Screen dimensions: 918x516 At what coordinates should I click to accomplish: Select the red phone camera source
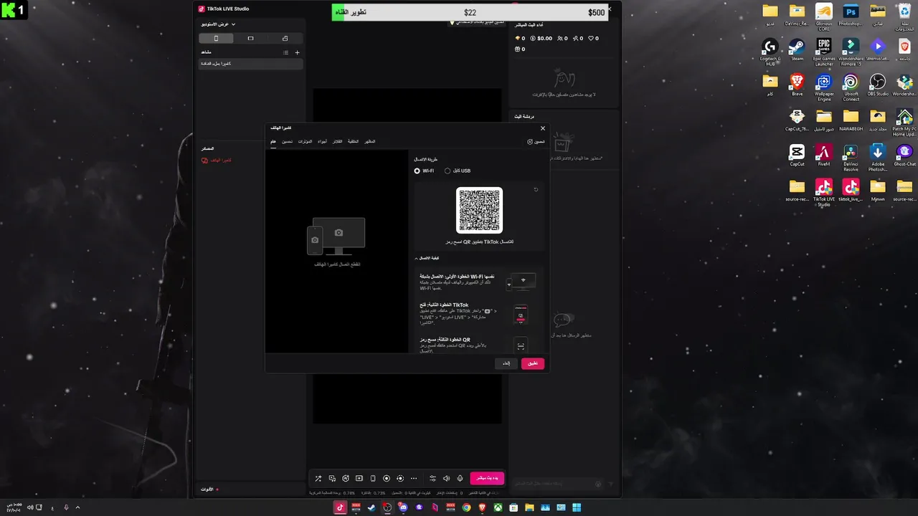(x=216, y=161)
